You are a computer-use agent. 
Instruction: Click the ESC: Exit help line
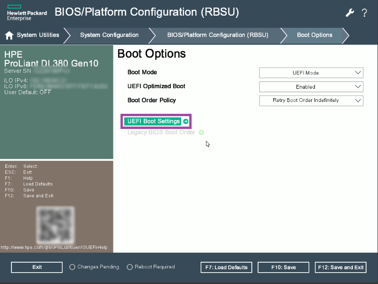coord(18,172)
